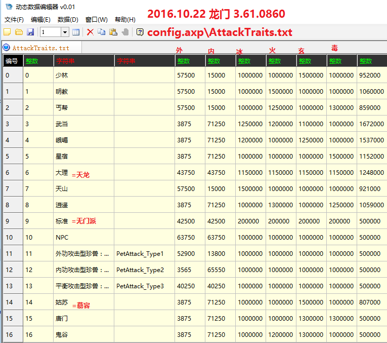387x343 pixels.
Task: Click the Copy toolbar icon
Action: (102, 32)
